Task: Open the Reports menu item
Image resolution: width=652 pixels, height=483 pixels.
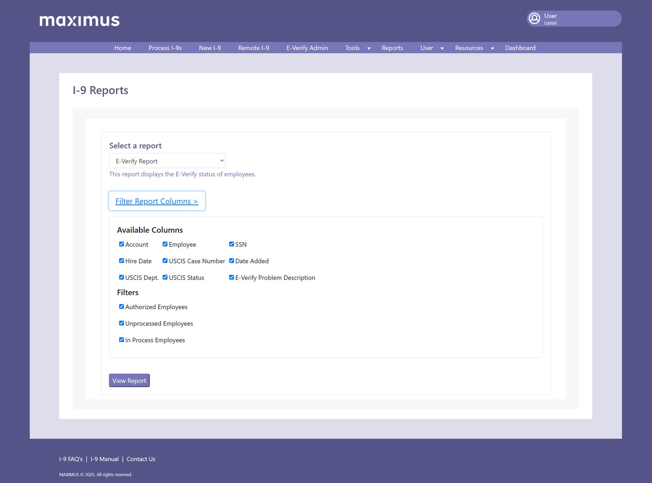Action: [x=392, y=48]
